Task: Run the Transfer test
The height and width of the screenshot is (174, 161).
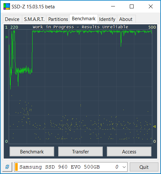Action: (80, 151)
